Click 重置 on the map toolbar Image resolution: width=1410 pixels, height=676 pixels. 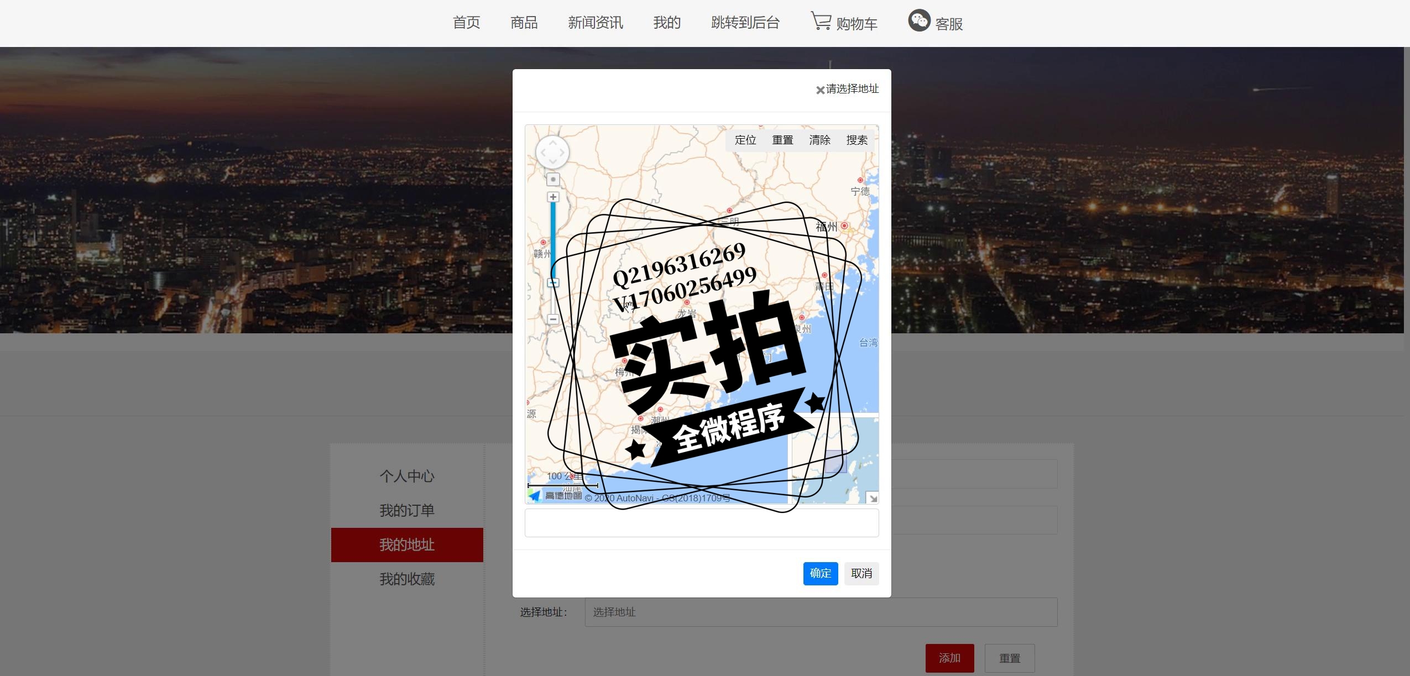coord(782,140)
